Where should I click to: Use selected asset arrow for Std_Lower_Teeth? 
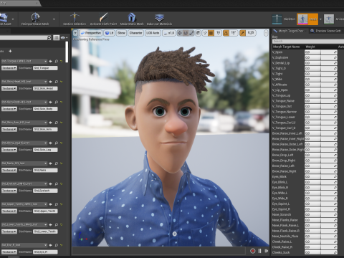[51, 224]
